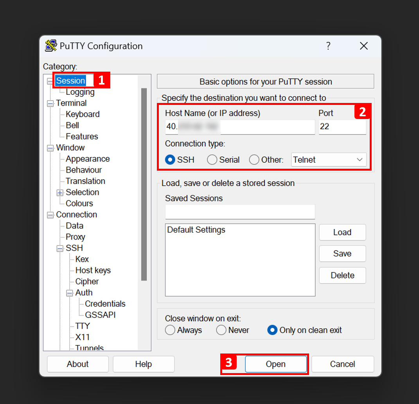
Task: Click the Cancel button
Action: tap(343, 364)
